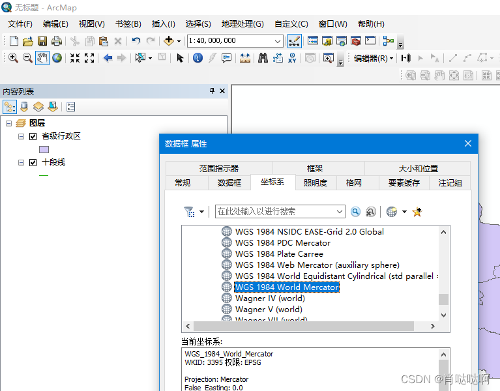The image size is (500, 391).
Task: Uncheck the 省级行政区 layer checkbox
Action: (x=33, y=136)
